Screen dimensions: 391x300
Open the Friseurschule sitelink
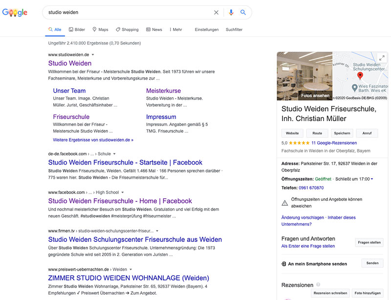(71, 117)
